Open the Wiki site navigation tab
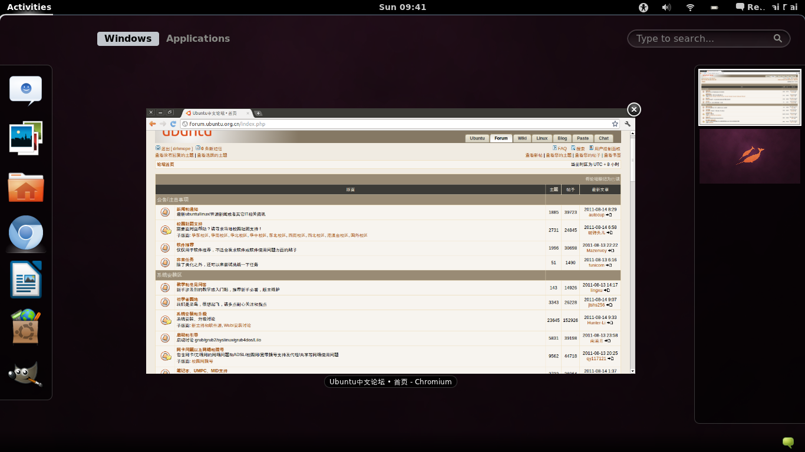This screenshot has width=805, height=452. [522, 138]
